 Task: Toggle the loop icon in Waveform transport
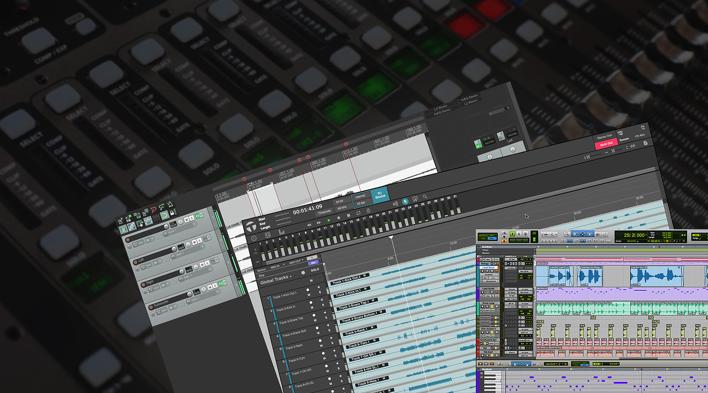[x=358, y=213]
